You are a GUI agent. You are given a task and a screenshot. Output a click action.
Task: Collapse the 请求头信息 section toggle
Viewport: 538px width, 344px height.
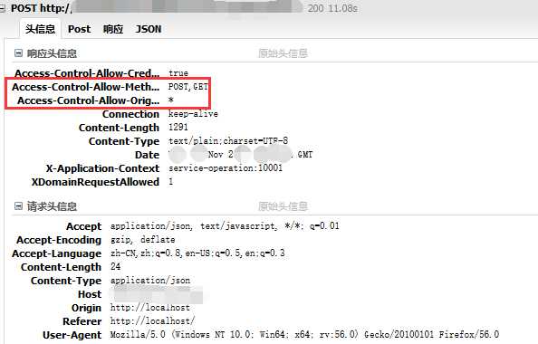18,206
